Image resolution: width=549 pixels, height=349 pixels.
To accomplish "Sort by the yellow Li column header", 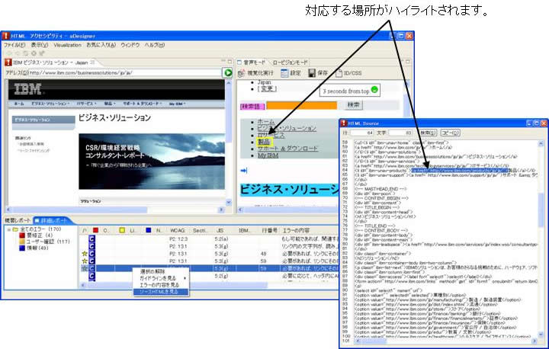I will click(122, 230).
